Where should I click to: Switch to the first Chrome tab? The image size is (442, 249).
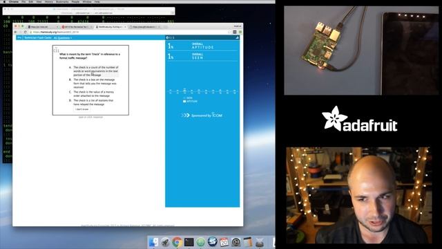tap(42, 27)
